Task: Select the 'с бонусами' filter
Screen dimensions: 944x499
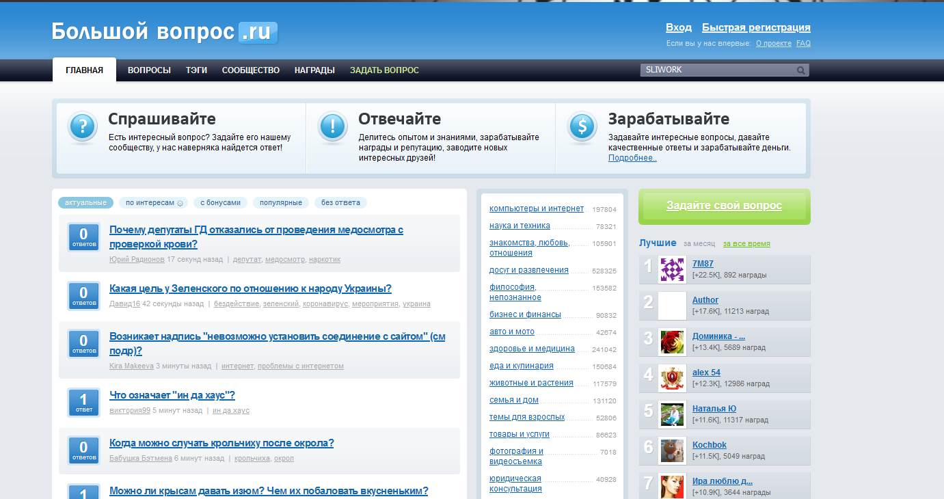Action: point(220,203)
